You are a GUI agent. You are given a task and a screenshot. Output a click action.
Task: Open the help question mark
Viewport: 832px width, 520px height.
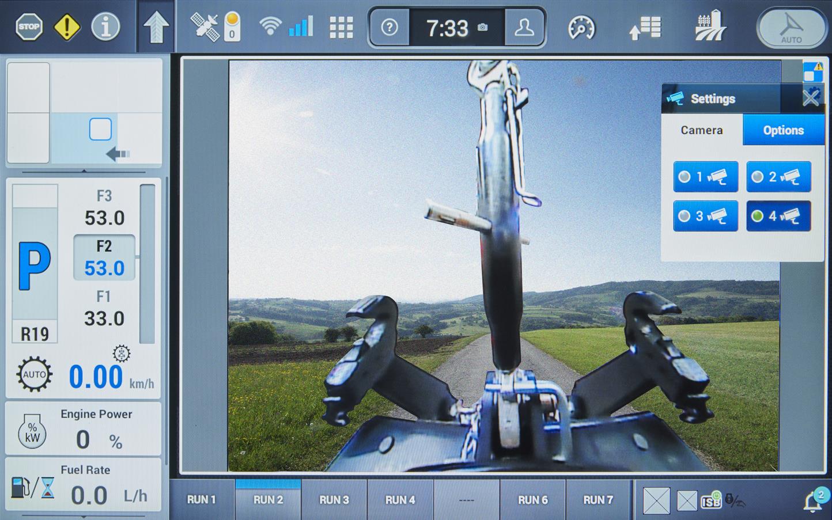(389, 27)
